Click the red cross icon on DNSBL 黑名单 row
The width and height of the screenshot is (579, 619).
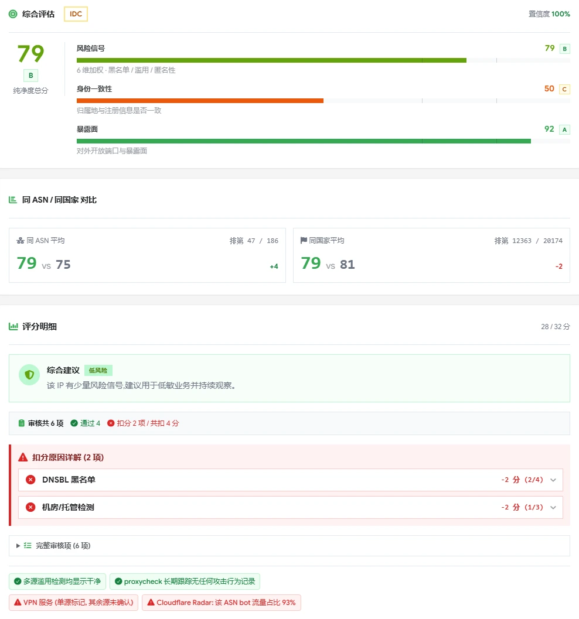[x=30, y=480]
